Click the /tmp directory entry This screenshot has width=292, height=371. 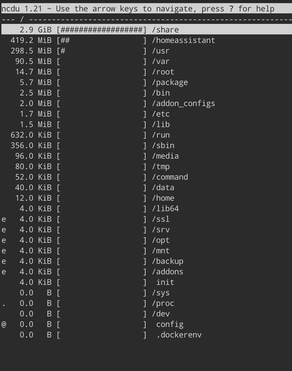pos(161,167)
